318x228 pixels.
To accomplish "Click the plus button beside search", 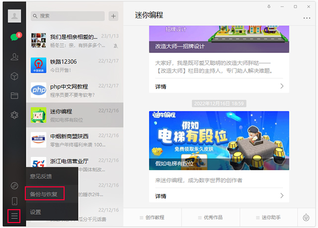I will (113, 16).
